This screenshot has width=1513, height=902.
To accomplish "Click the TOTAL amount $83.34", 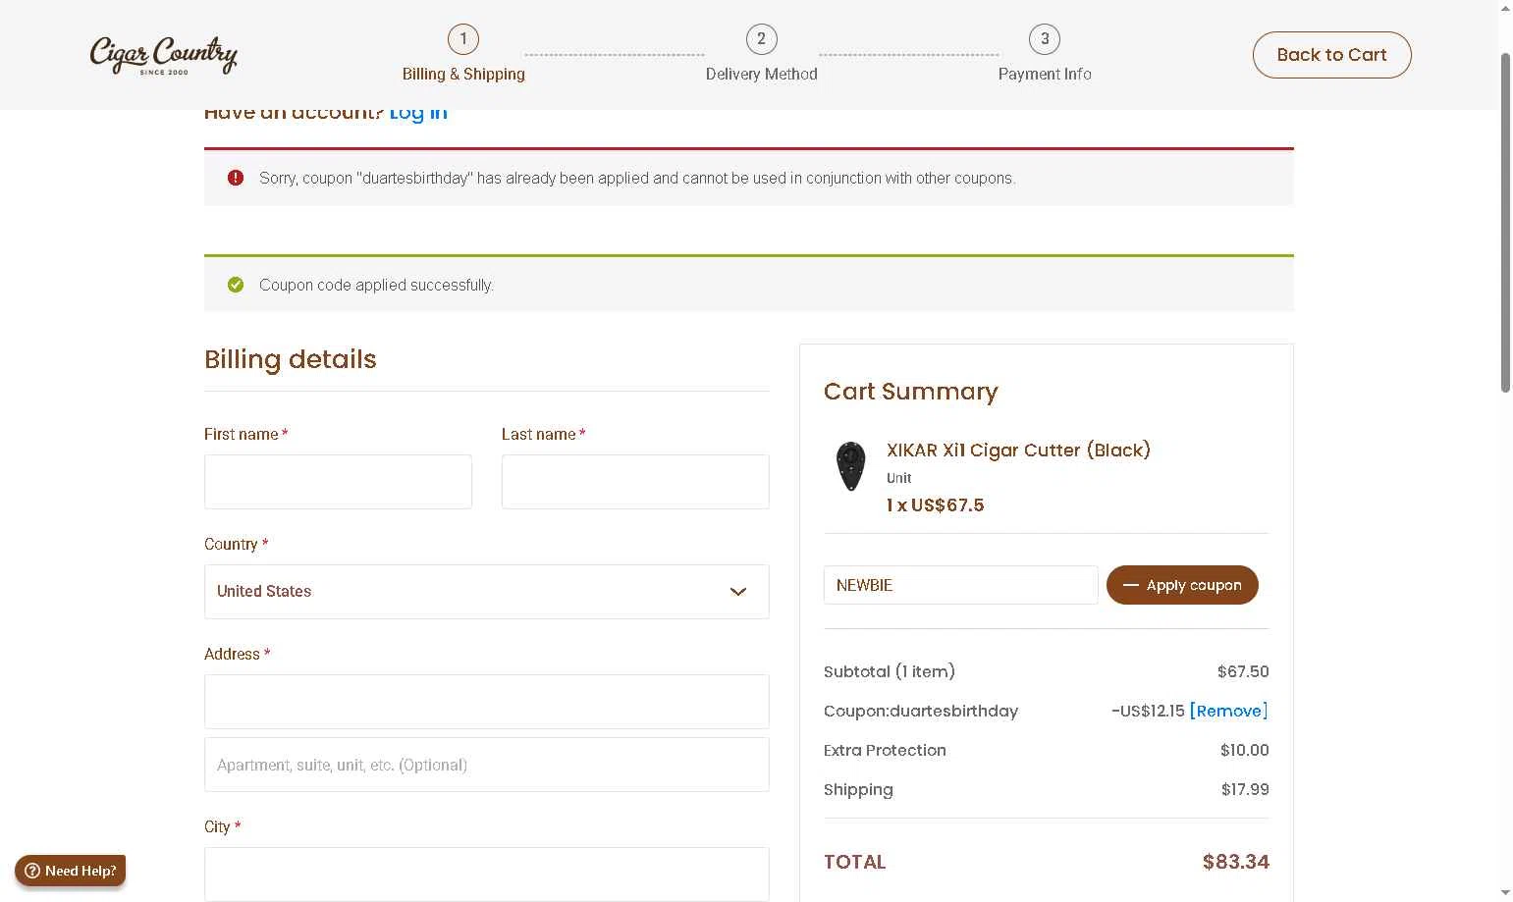I will (1235, 862).
